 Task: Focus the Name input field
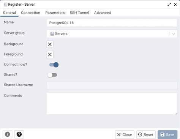(112, 23)
